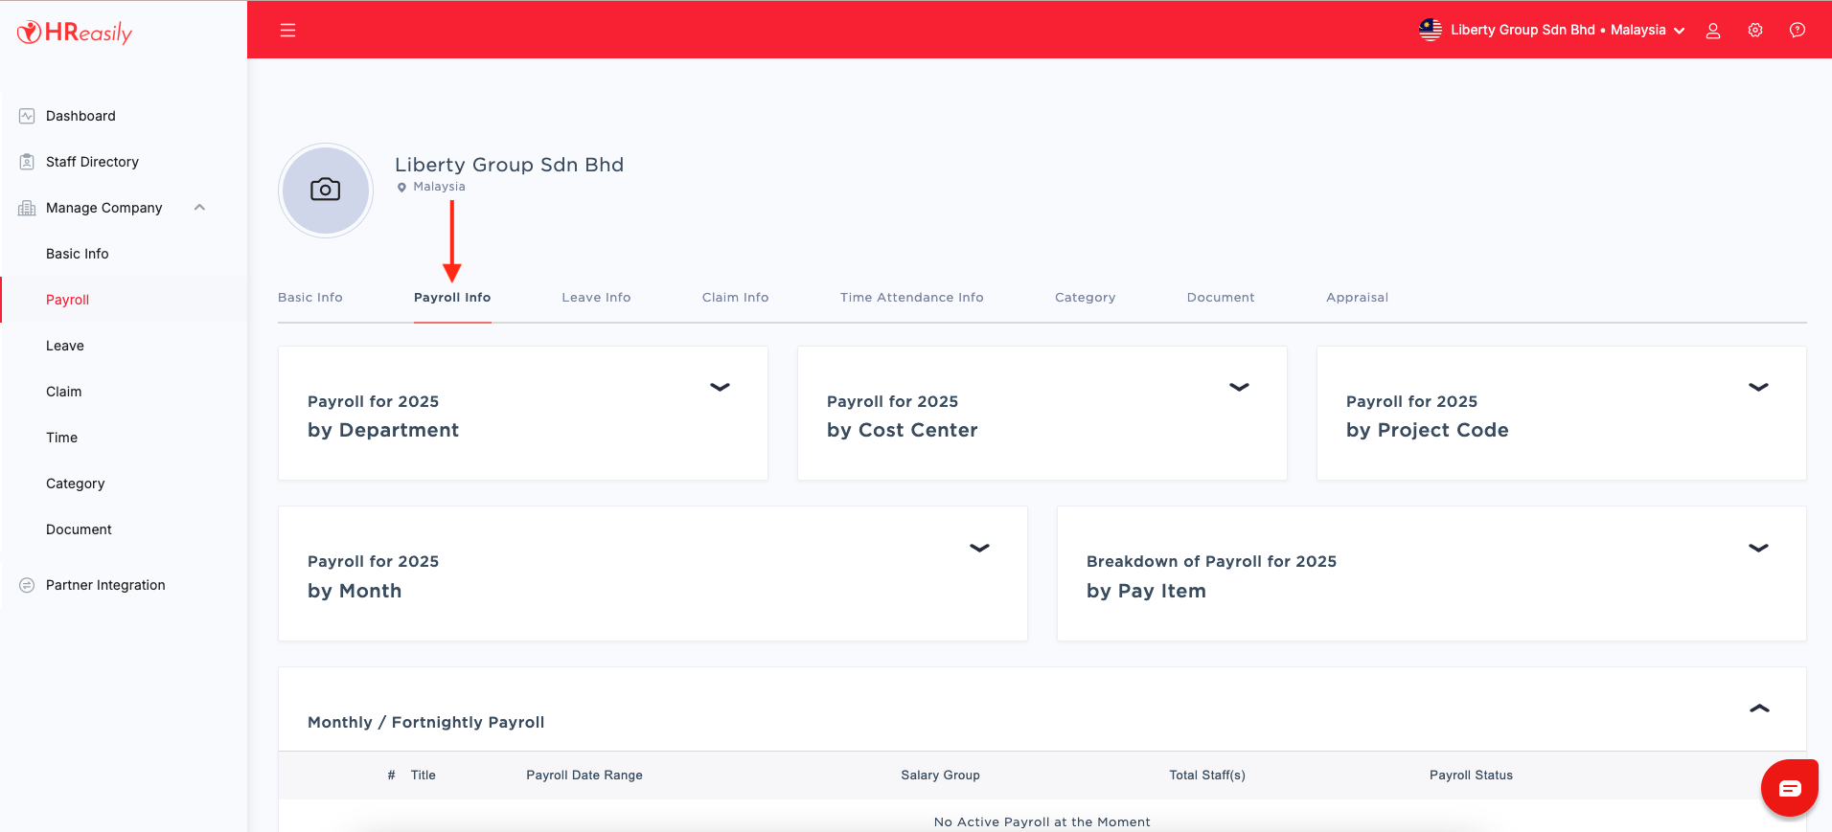
Task: Click the Malaysia flag icon
Action: pos(1431,30)
